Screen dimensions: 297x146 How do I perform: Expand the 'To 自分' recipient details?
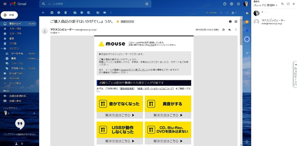coord(59,33)
